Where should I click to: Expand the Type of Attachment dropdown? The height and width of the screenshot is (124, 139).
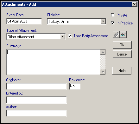point(63,37)
